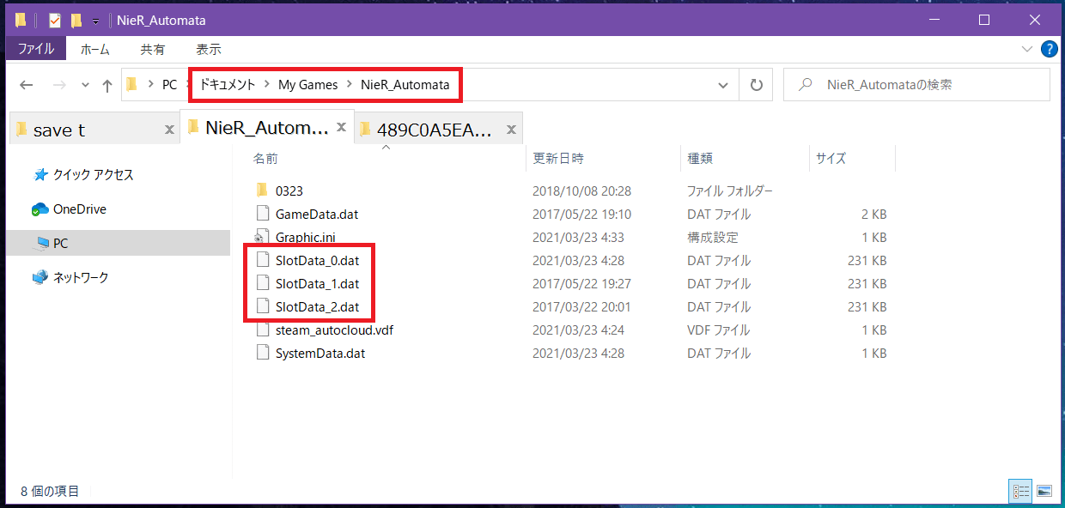Viewport: 1065px width, 508px height.
Task: Click the 2017/05/22 19:10 modified date
Action: [581, 214]
